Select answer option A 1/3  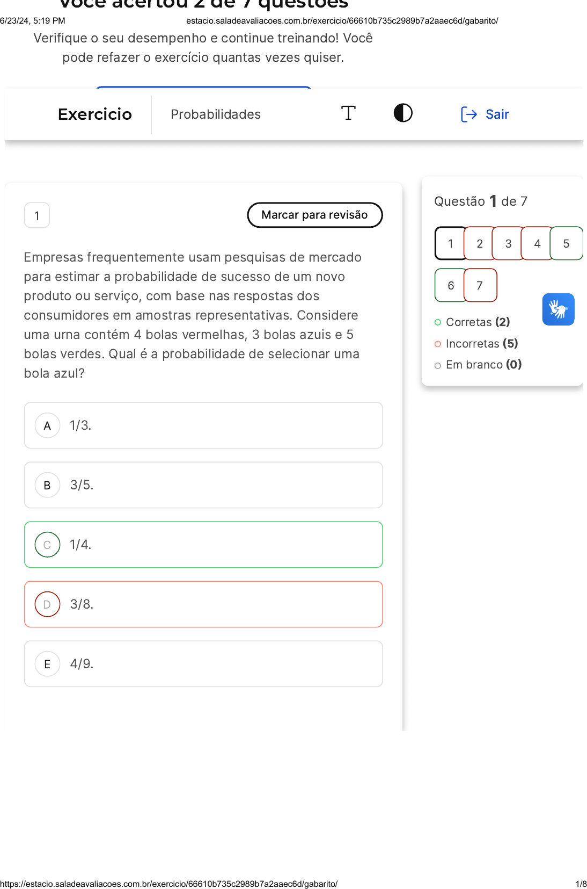point(203,425)
